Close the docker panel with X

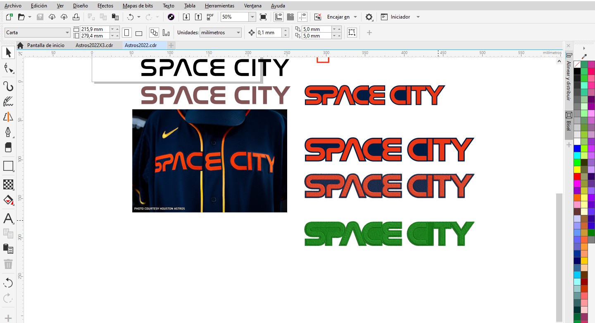[568, 45]
